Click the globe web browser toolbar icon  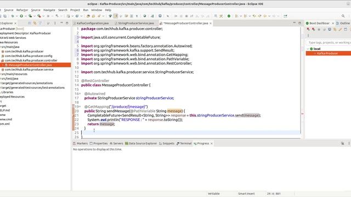point(145,16)
